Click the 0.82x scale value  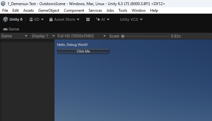tap(176, 36)
